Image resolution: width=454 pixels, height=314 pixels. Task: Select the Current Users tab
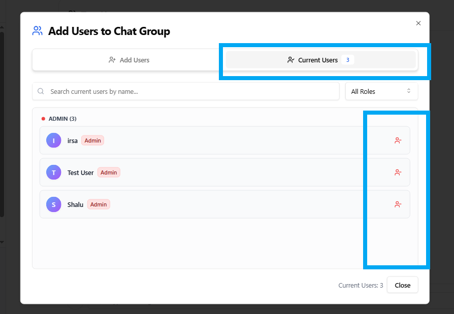[x=318, y=60]
